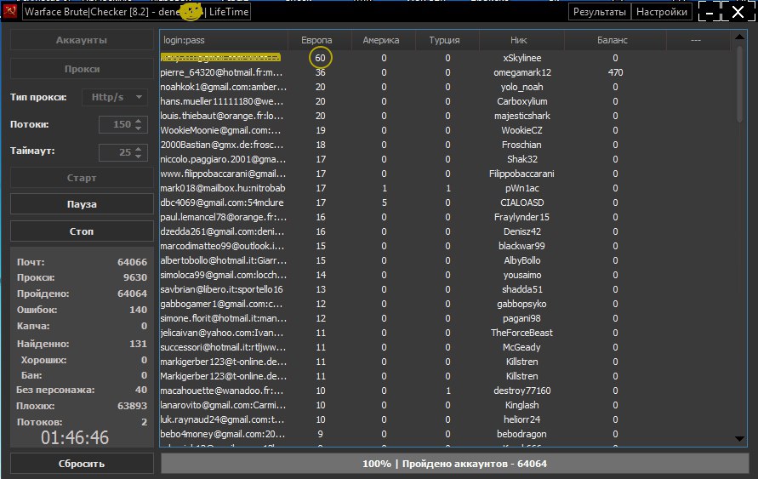Viewport: 758px width, 479px height.
Task: Select the row with nick WookieCZ
Action: coord(445,130)
